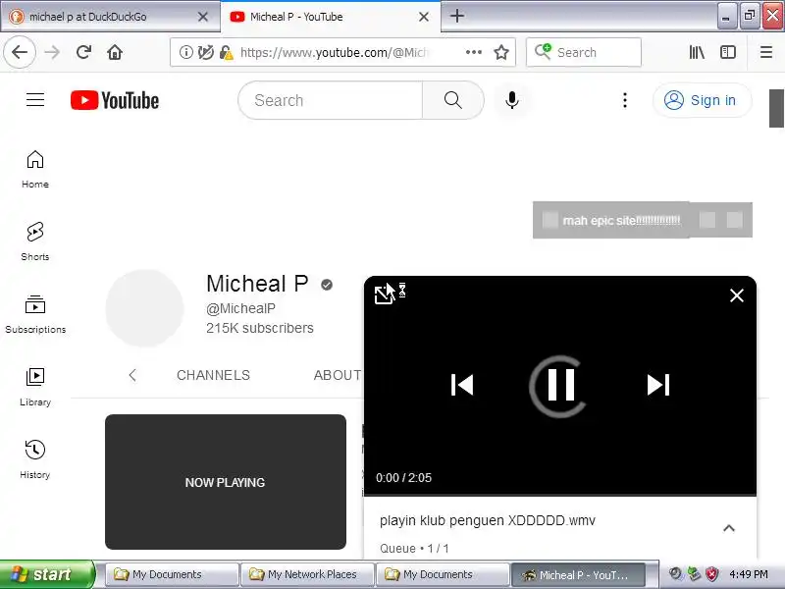Open the Firefox hamburger menu
Image resolution: width=785 pixels, height=589 pixels.
[x=766, y=52]
